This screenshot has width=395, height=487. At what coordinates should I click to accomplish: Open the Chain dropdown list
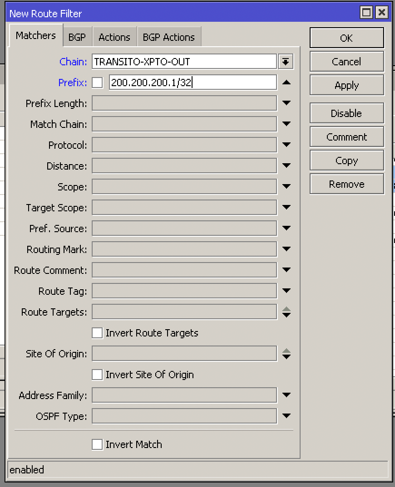286,62
